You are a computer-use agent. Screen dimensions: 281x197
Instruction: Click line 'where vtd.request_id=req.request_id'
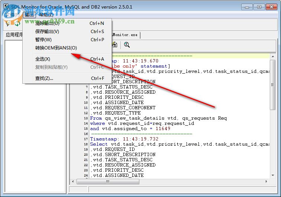(142, 123)
